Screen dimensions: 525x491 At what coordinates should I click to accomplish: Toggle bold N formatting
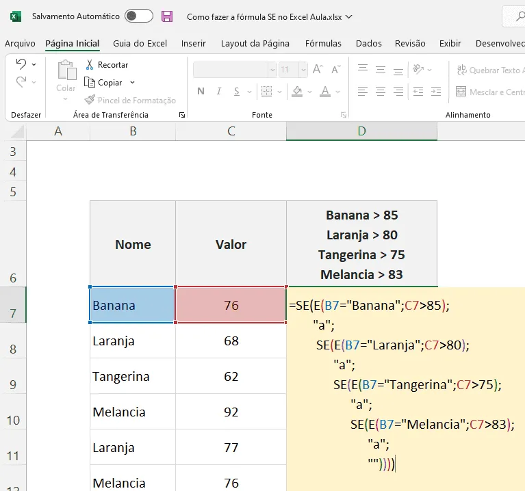coord(201,91)
